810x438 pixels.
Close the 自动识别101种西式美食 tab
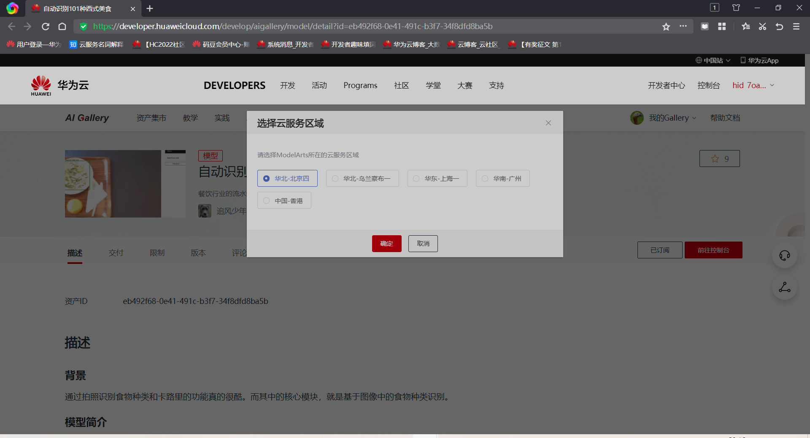(x=133, y=9)
